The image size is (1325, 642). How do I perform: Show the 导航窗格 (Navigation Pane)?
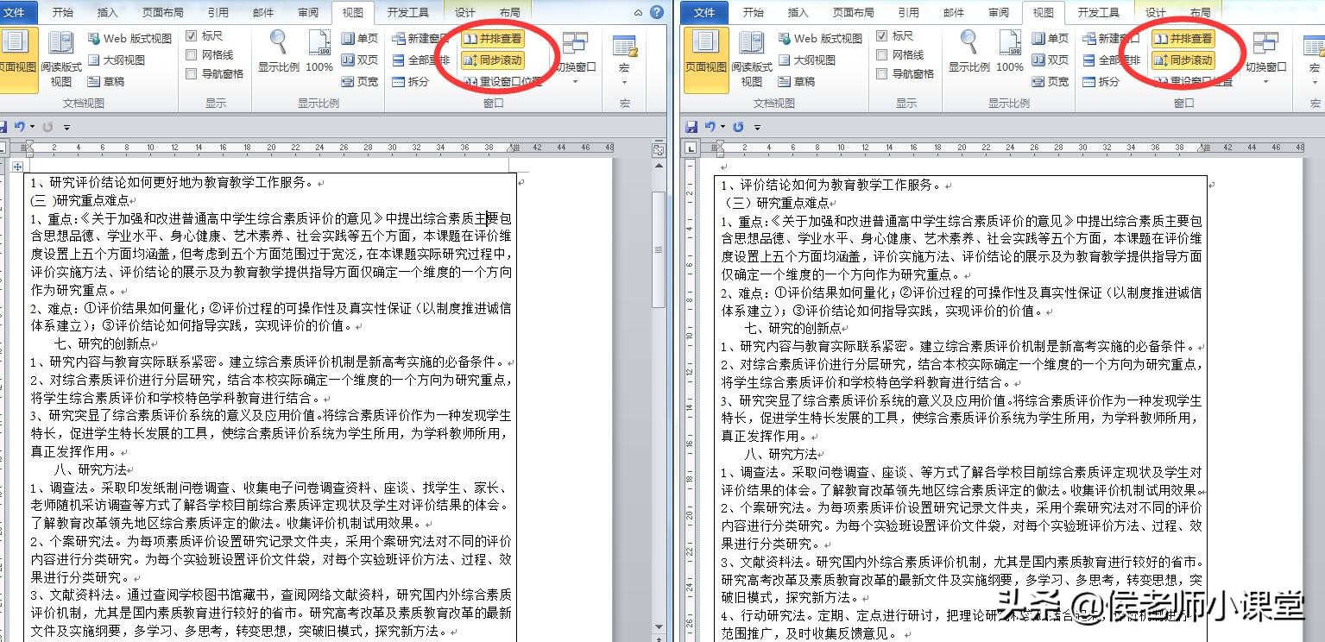[x=192, y=72]
